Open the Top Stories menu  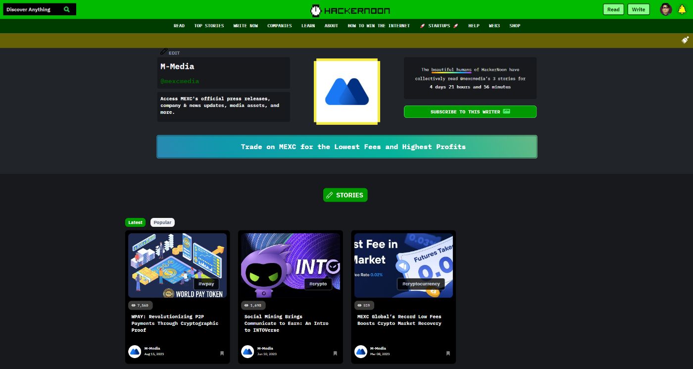tap(209, 26)
